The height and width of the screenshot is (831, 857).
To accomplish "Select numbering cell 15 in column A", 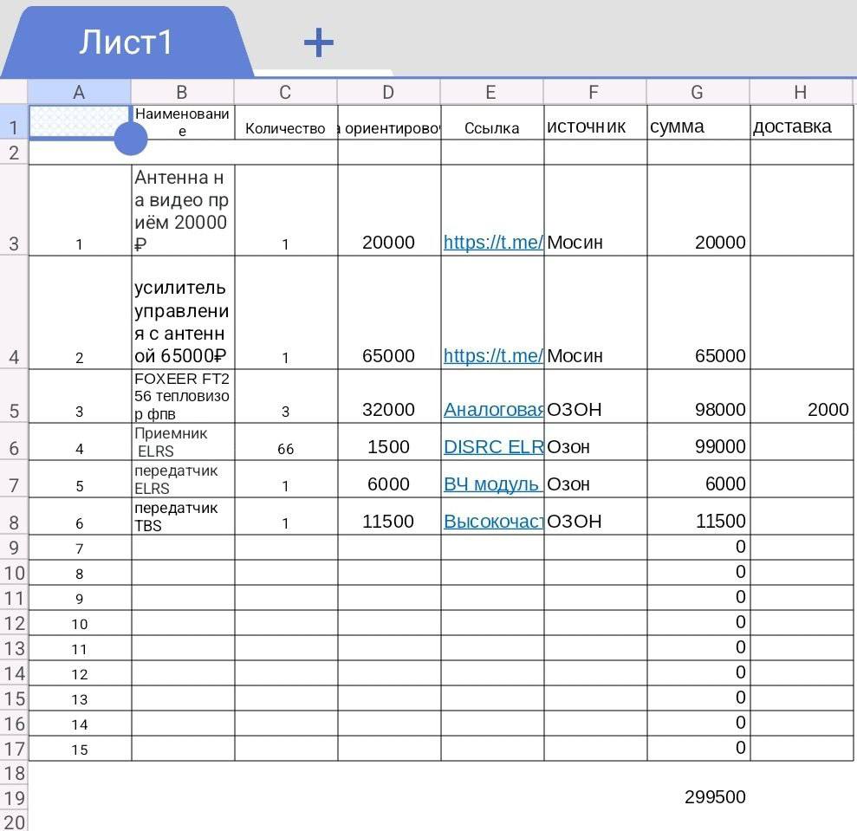I will [x=80, y=749].
